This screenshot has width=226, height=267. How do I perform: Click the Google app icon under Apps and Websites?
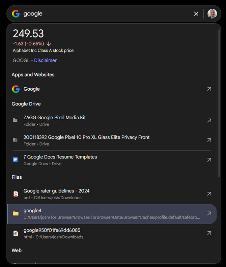(16, 89)
